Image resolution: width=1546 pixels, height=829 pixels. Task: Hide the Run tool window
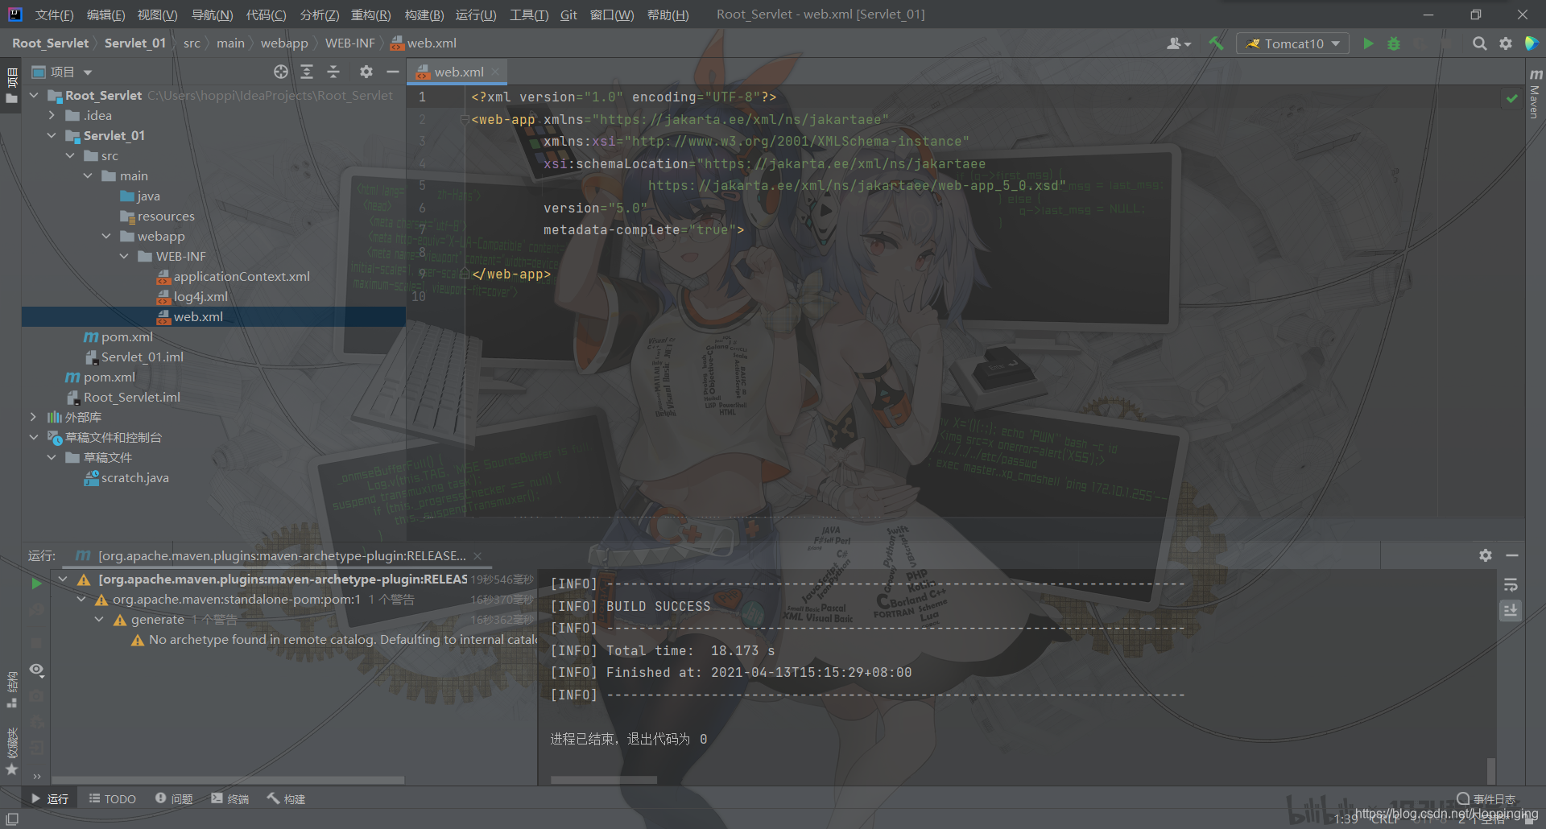click(1512, 555)
